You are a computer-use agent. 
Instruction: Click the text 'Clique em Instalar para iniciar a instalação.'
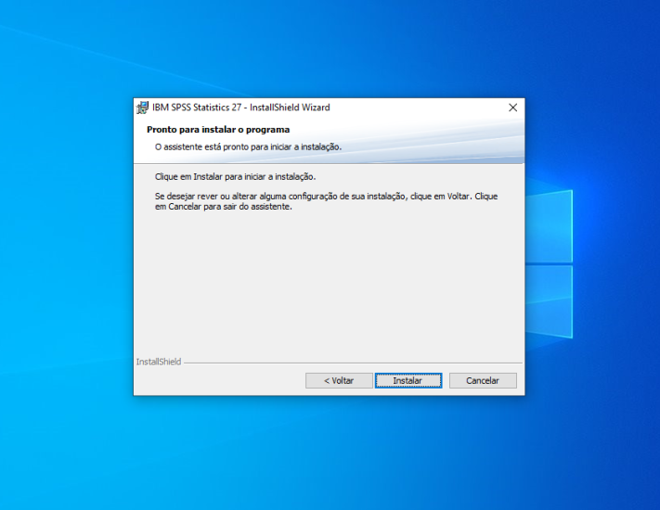[235, 176]
